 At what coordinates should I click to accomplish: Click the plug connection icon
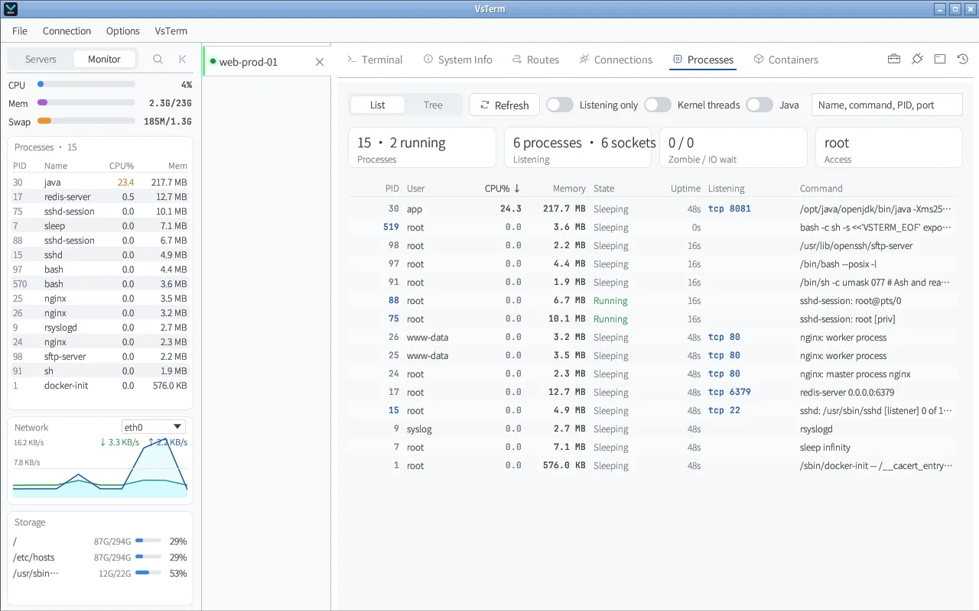coord(917,59)
